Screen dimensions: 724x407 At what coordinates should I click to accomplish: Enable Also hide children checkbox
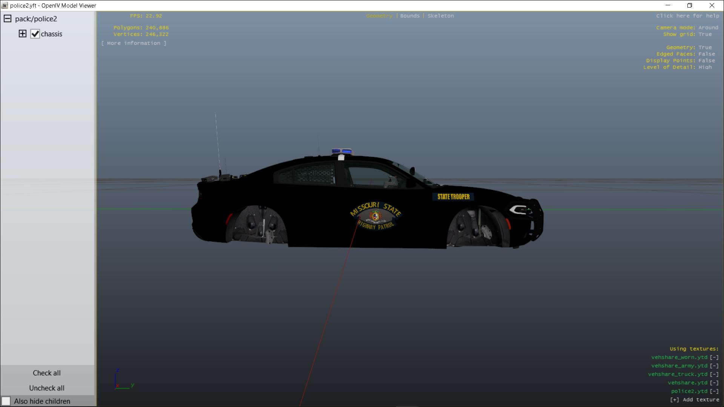(6, 401)
